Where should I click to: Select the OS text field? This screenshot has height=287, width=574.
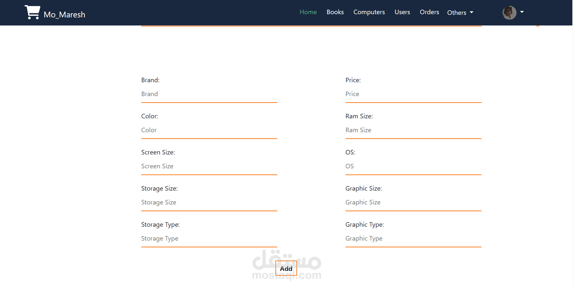[x=413, y=166]
